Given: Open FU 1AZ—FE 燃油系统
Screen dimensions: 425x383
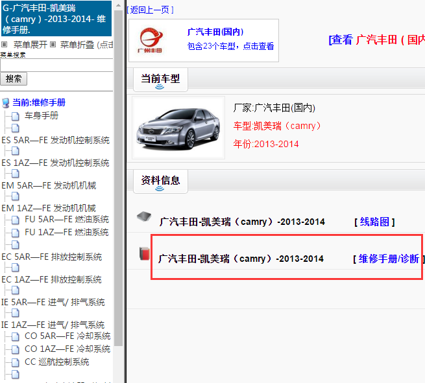Looking at the screenshot, I should coord(67,232).
